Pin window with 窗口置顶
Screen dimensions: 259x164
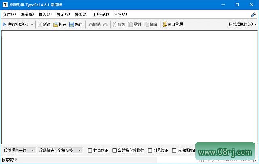172,24
